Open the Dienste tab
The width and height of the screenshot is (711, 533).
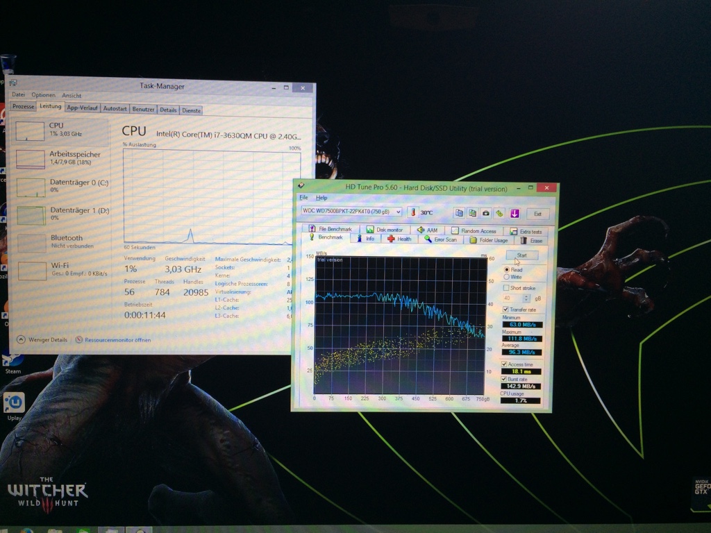click(191, 110)
